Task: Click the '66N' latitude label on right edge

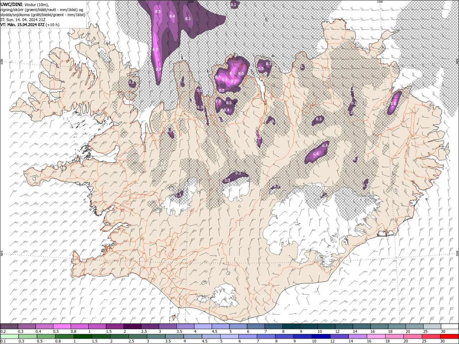Action: [457, 61]
